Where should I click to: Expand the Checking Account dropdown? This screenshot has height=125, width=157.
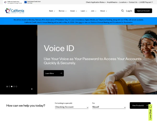click(72, 107)
